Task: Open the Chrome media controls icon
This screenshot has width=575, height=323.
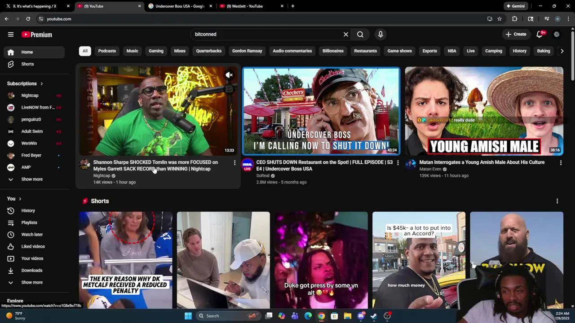Action: 547,19
